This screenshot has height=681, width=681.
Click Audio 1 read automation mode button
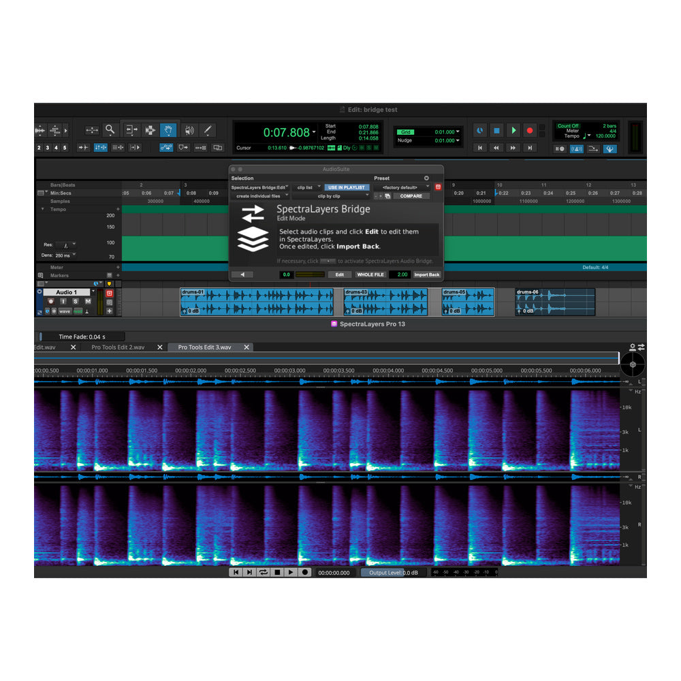click(78, 311)
